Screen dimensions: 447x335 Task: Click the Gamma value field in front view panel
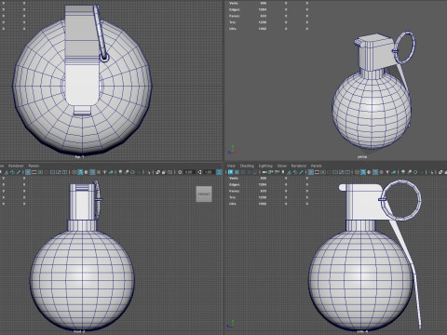click(x=209, y=172)
